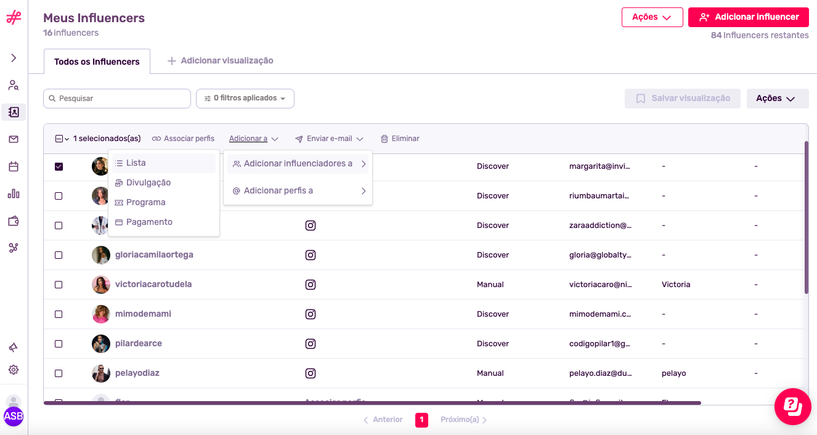Choose Lista from the submenu
817x435 pixels.
tap(136, 163)
